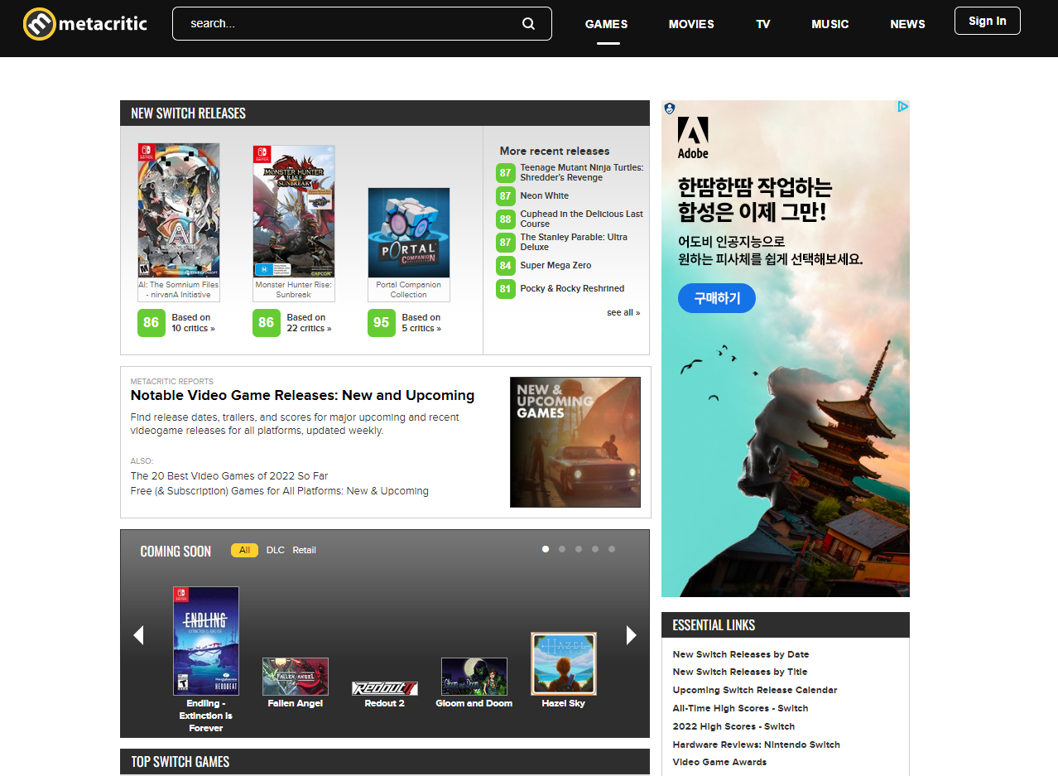Open AI: The Somnium Files cover image
Viewport: 1058px width, 776px height.
(179, 210)
